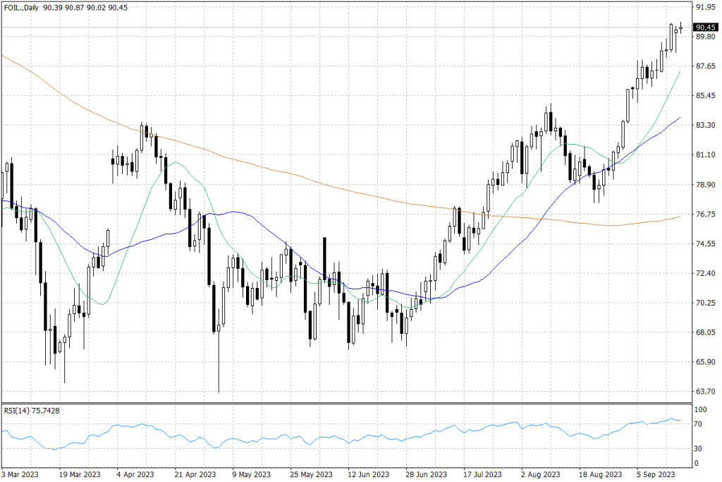This screenshot has width=722, height=482.
Task: Pick the 4 Apr 2023 date label
Action: (x=134, y=474)
